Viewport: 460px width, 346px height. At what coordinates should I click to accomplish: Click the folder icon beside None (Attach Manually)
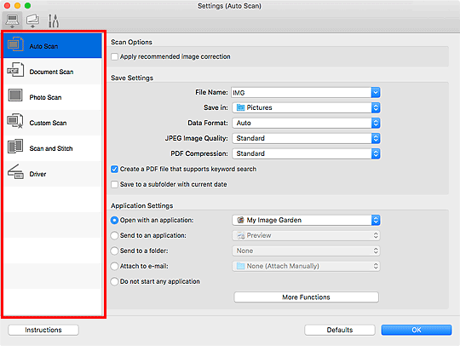pyautogui.click(x=240, y=266)
